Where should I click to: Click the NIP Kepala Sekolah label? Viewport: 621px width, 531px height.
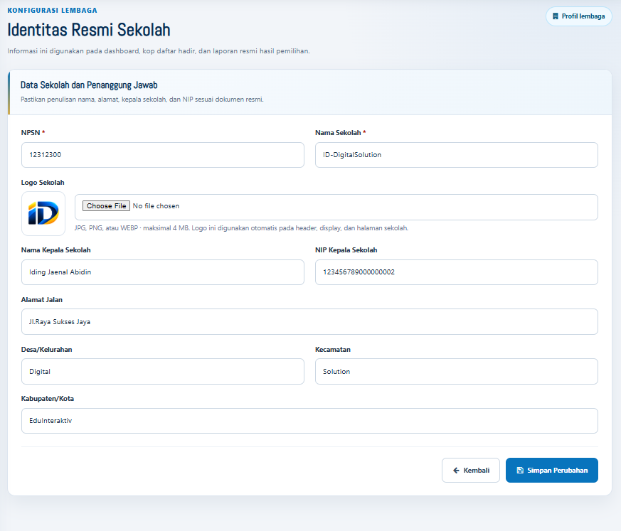346,250
